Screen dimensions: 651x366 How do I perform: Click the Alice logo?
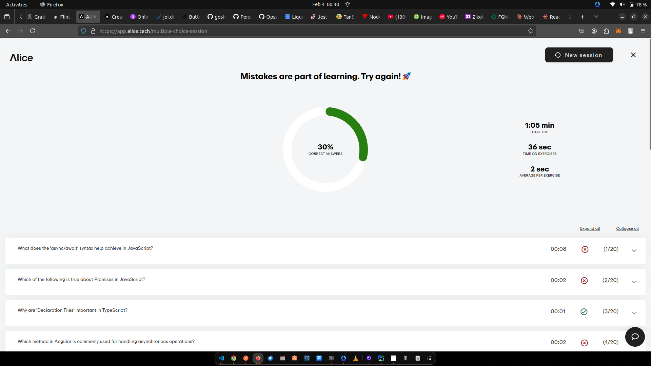point(21,58)
